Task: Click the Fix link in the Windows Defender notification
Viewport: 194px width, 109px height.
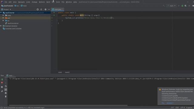Action: pos(163,103)
